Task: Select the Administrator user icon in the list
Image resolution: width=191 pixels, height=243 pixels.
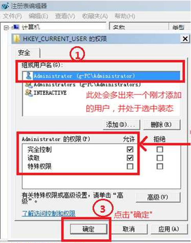Action: pyautogui.click(x=28, y=76)
